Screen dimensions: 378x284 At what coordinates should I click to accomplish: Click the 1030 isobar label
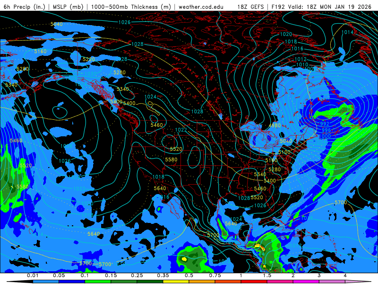[x=91, y=74]
